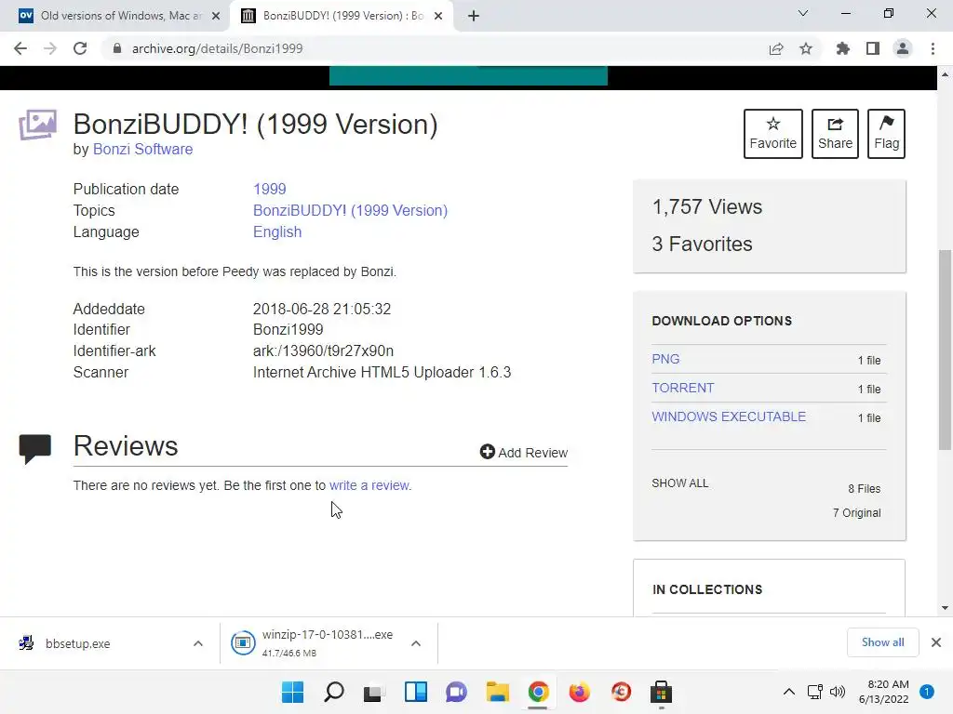Flag this item with Flag button
Viewport: 953px width, 714px height.
click(886, 134)
